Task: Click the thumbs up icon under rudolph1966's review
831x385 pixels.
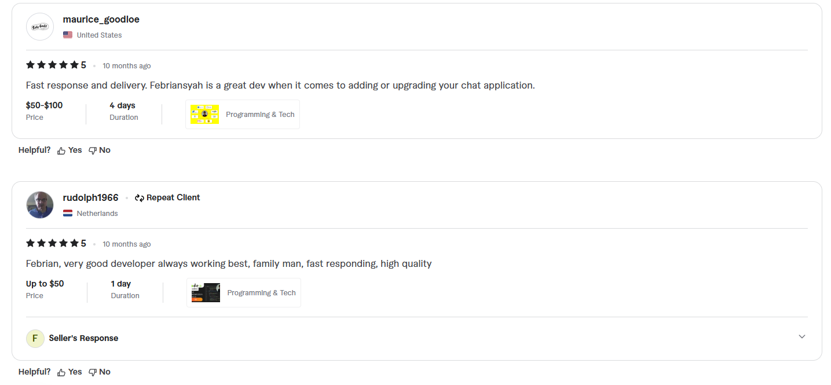Action: (x=61, y=372)
